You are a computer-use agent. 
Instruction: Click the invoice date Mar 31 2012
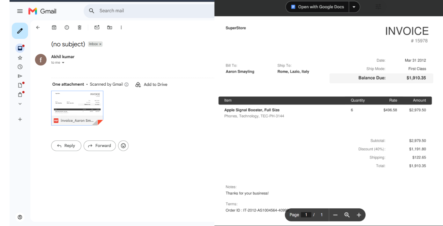pyautogui.click(x=415, y=60)
